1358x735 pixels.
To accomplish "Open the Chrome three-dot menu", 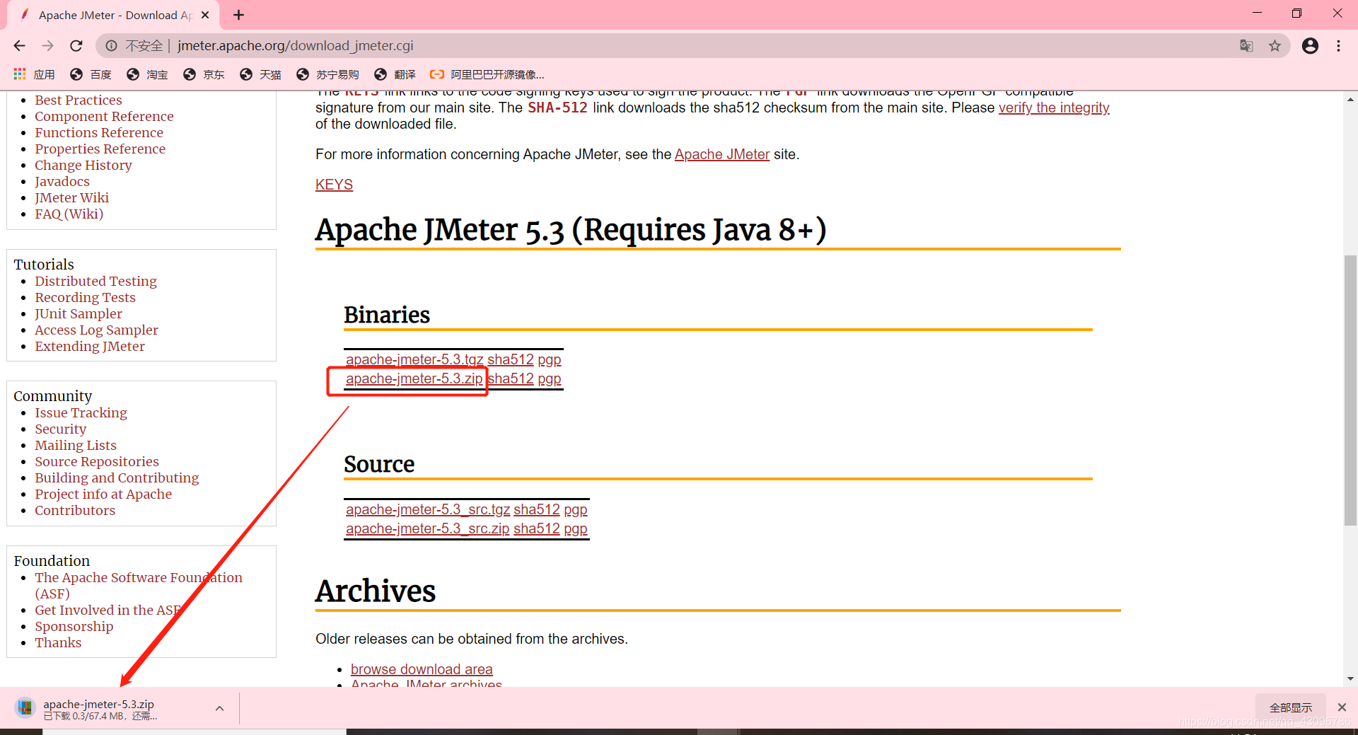I will coord(1338,46).
